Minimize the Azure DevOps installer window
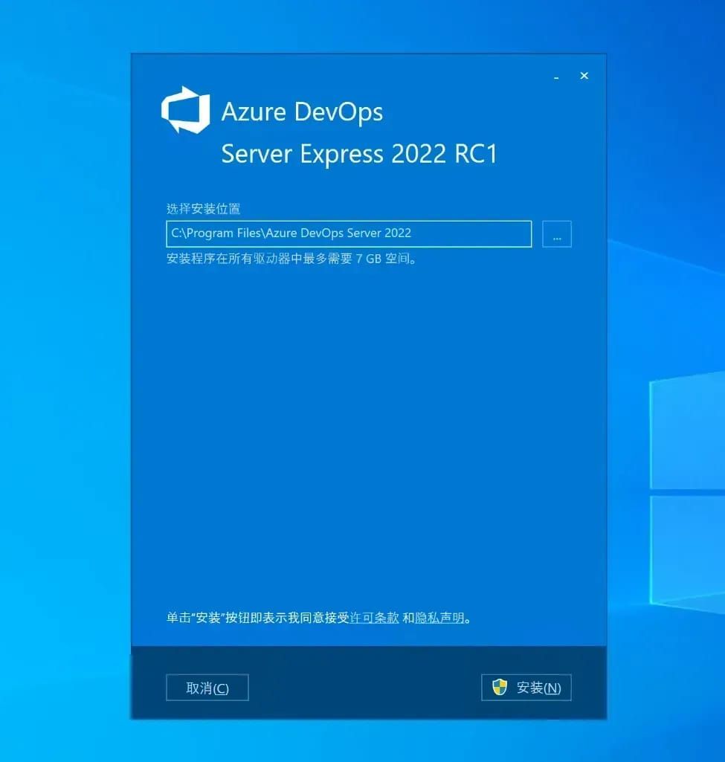The image size is (725, 762). click(x=556, y=77)
